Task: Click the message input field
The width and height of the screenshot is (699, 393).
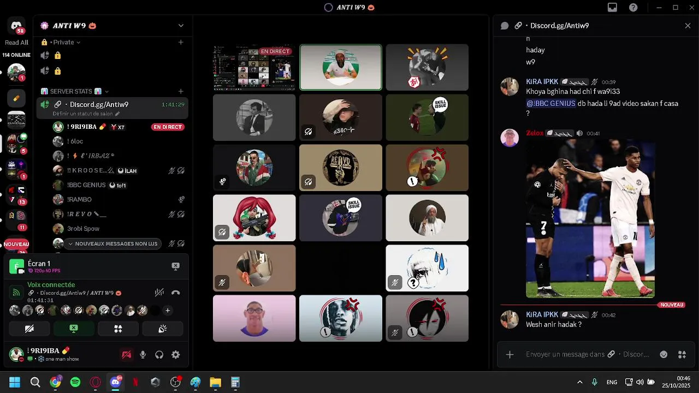Action: click(x=587, y=354)
